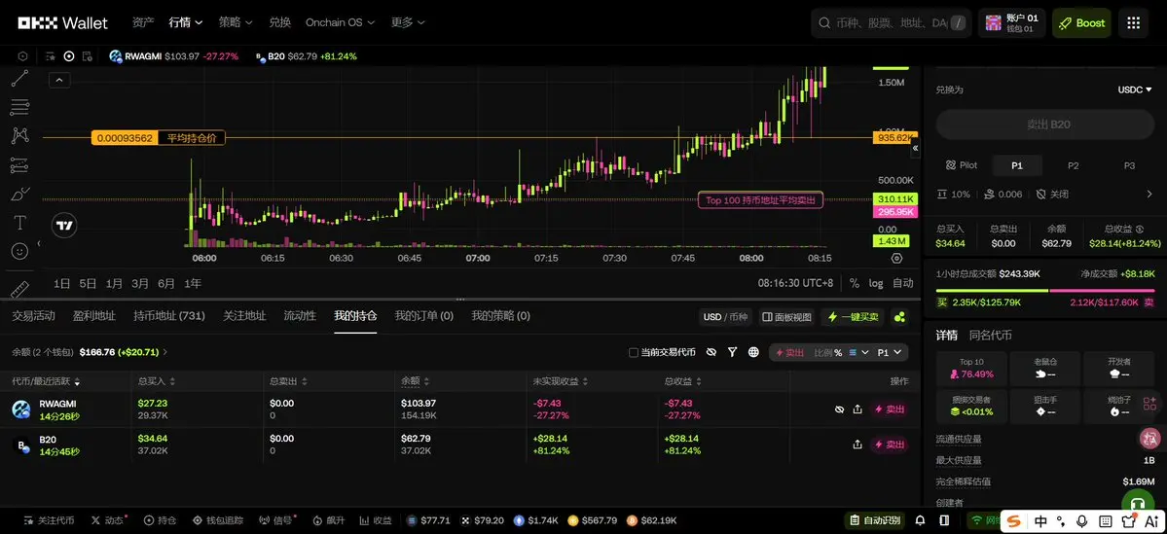1167x534 pixels.
Task: Switch to the 交易活动 tab
Action: pos(33,316)
